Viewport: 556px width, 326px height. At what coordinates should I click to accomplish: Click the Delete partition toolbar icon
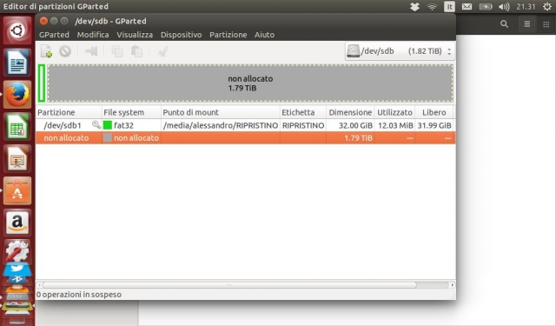coord(65,51)
